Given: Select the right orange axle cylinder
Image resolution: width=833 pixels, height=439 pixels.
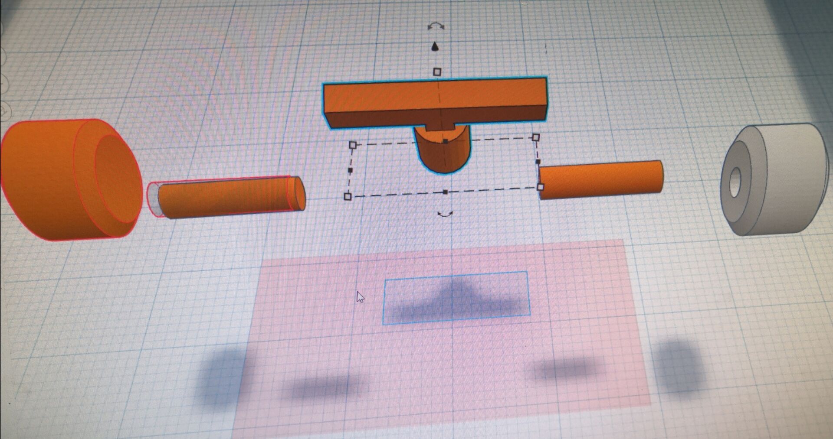Looking at the screenshot, I should tap(601, 179).
